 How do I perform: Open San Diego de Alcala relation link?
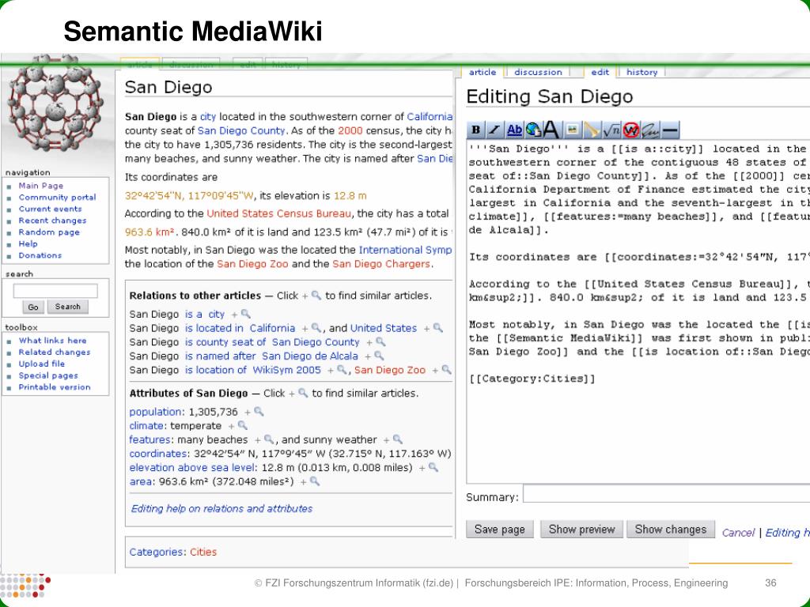[x=310, y=356]
